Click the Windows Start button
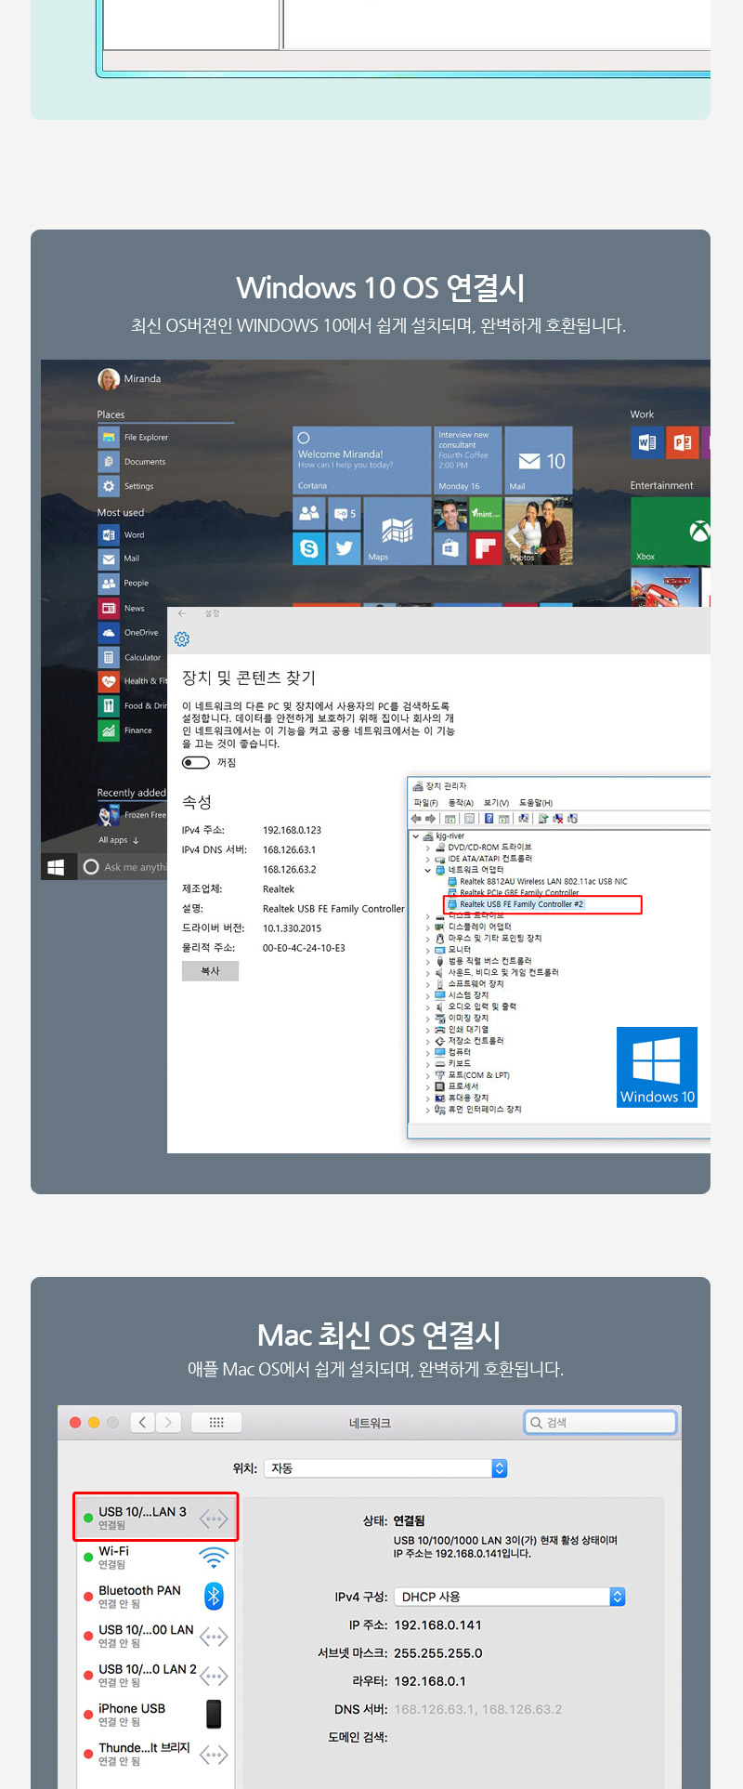Viewport: 743px width, 1789px height. (56, 867)
